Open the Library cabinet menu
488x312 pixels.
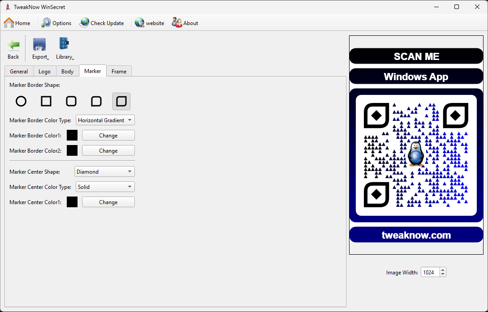coord(65,48)
